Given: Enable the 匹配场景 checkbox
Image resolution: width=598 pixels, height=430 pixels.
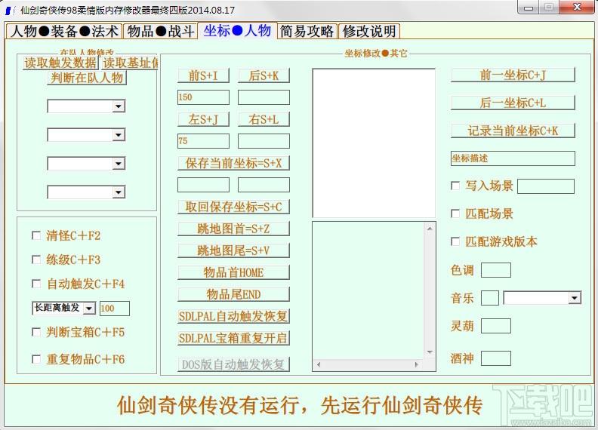Looking at the screenshot, I should click(455, 213).
